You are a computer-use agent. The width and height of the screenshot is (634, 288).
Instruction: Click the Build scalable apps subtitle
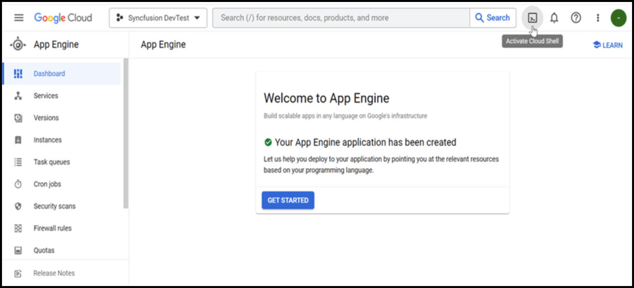345,116
